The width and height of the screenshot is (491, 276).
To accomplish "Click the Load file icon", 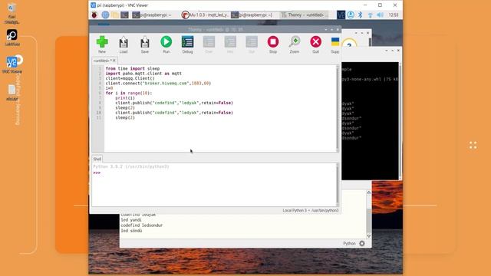I will click(124, 44).
